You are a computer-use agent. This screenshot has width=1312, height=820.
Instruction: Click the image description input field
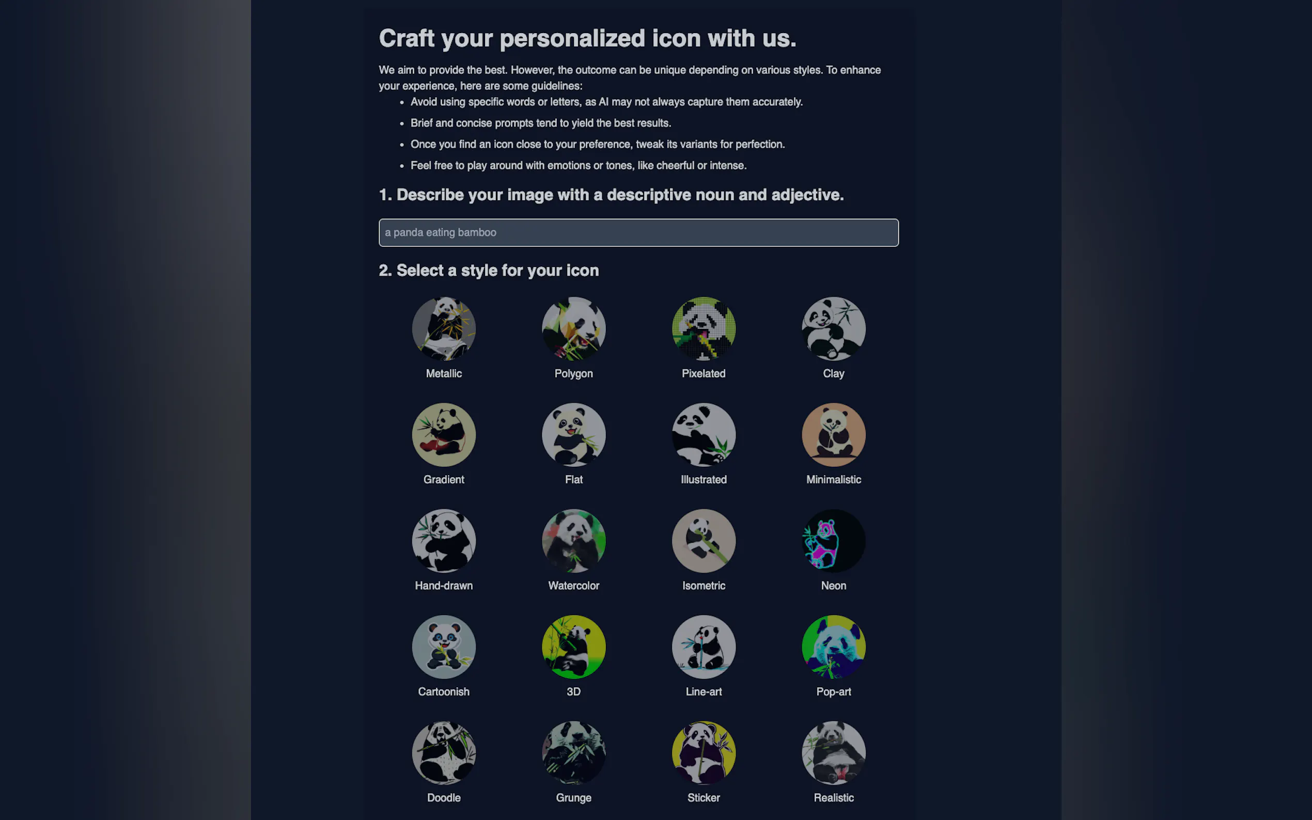tap(638, 233)
